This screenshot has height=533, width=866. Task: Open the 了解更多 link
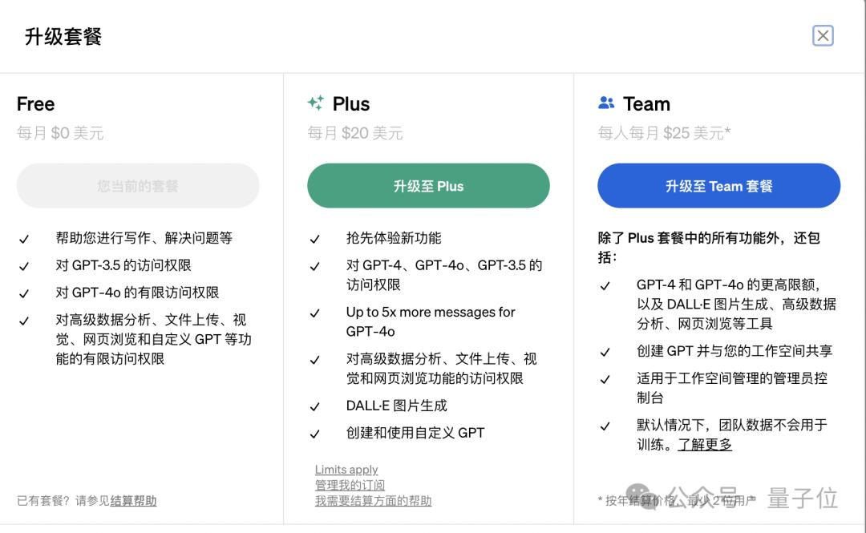705,444
